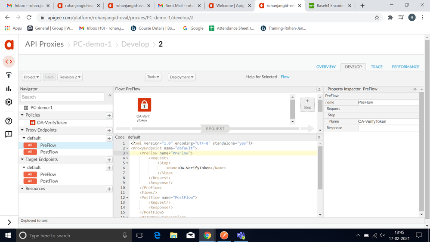Open Chrome extensions puzzle icon
The width and height of the screenshot is (430, 242).
(x=390, y=18)
